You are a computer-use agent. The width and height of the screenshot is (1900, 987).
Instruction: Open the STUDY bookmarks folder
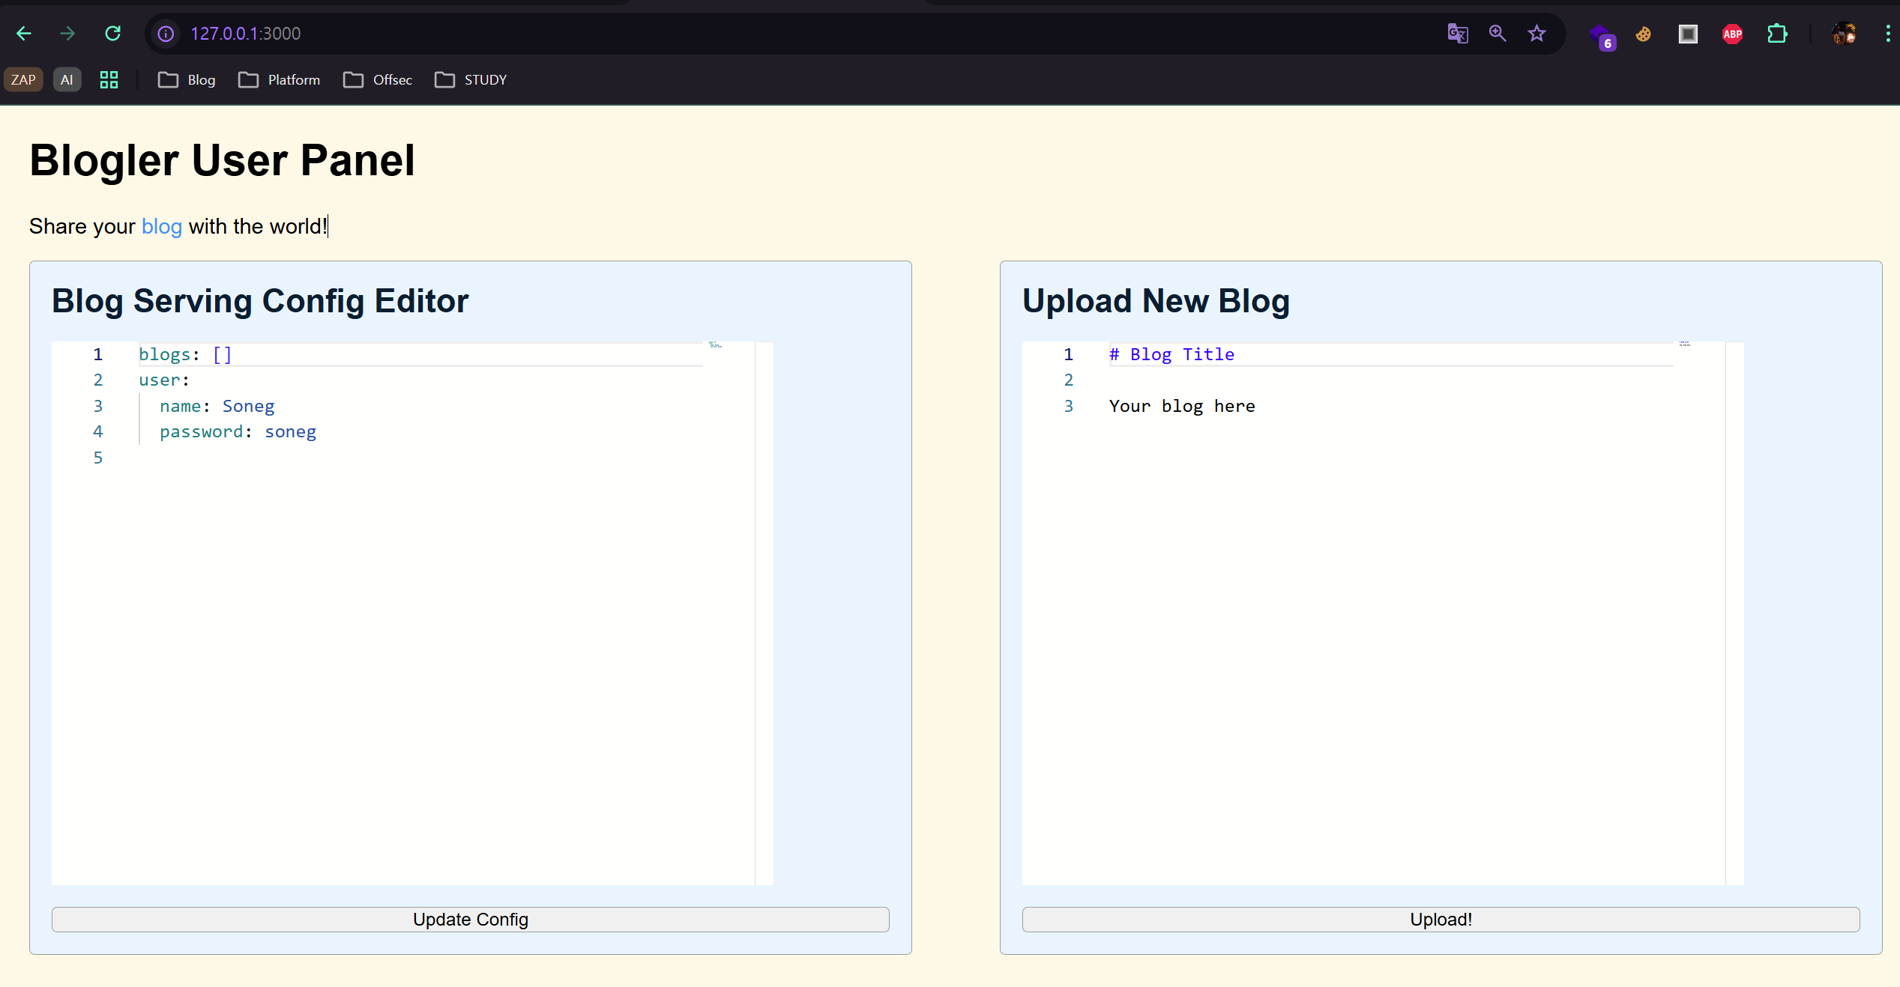click(471, 80)
